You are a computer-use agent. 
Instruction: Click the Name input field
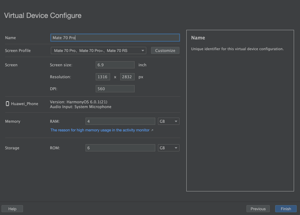pyautogui.click(x=115, y=38)
